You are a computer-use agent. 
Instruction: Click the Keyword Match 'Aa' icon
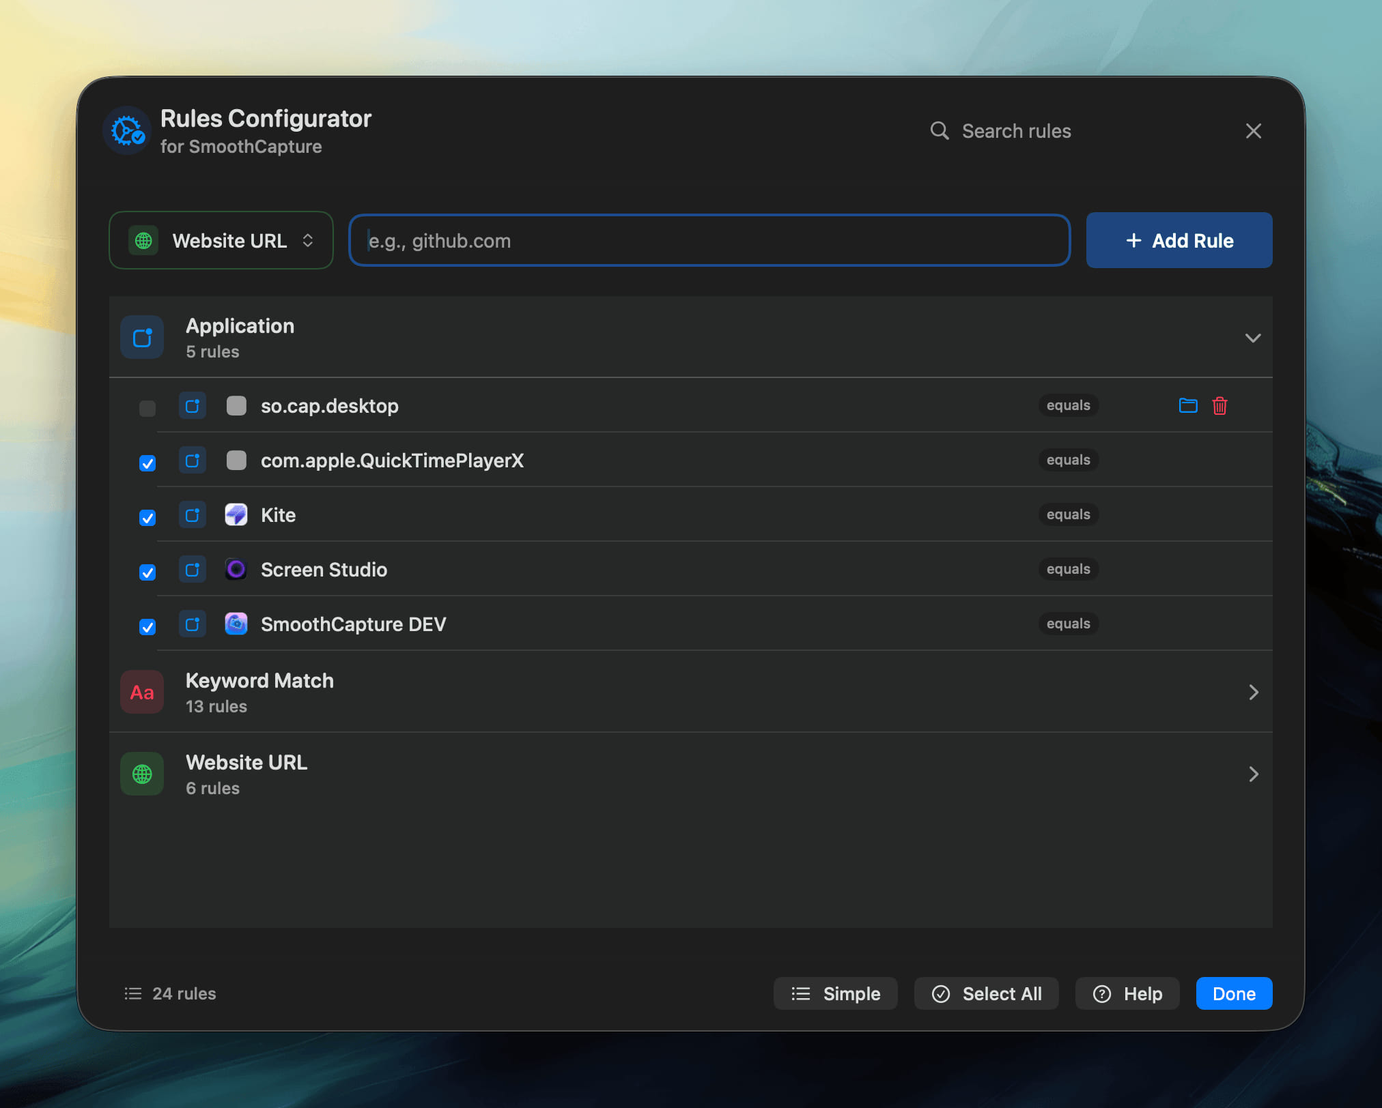point(142,692)
